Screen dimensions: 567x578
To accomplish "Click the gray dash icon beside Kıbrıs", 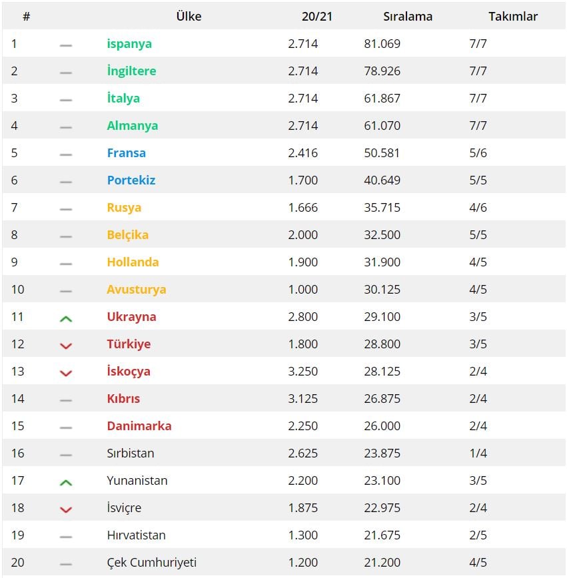I will (x=66, y=400).
